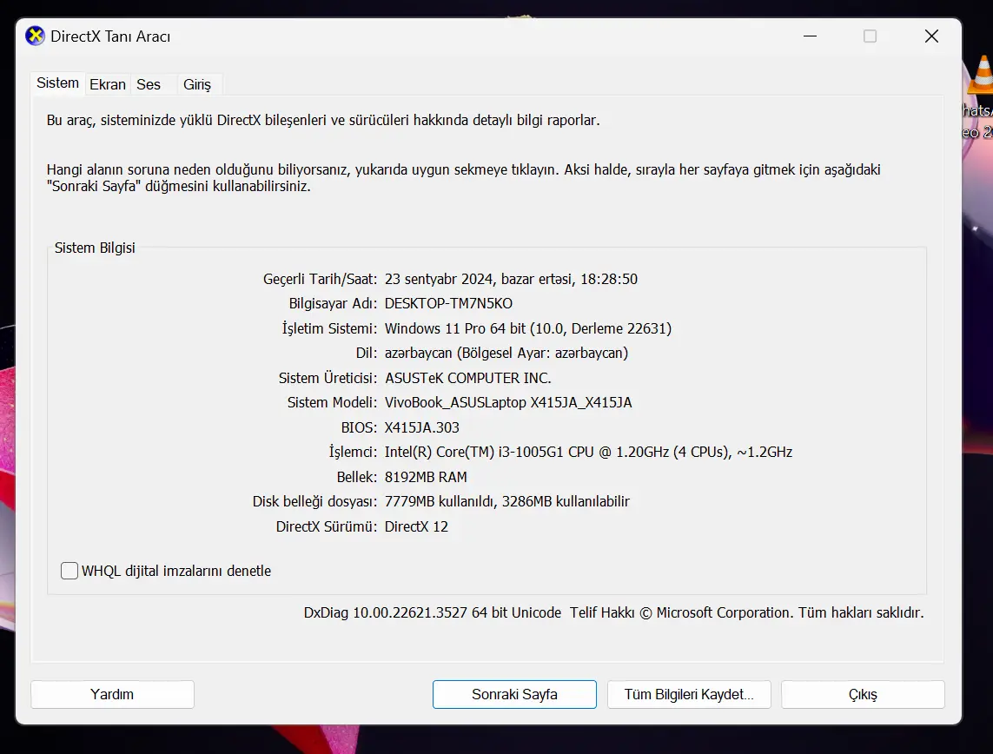Click the VLC cone icon on the desktop
Image resolution: width=993 pixels, height=754 pixels.
(980, 75)
